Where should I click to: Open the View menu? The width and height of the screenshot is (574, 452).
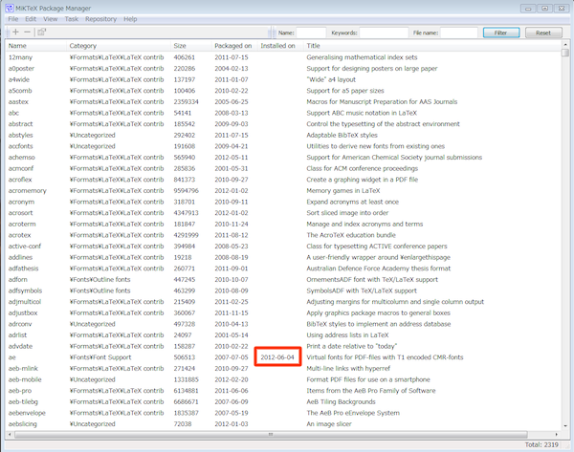tap(51, 19)
